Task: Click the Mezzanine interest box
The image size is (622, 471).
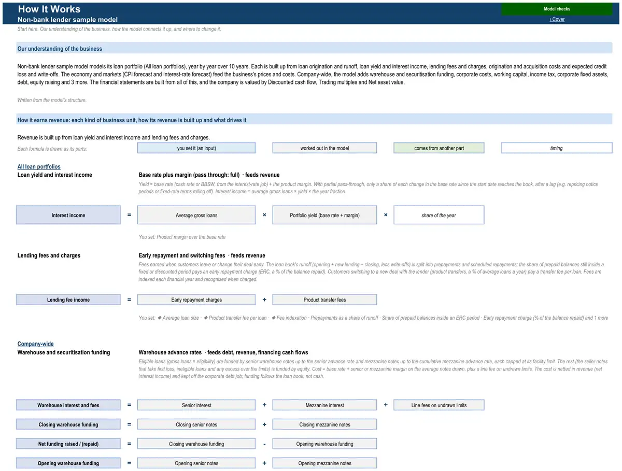Action: coord(324,405)
